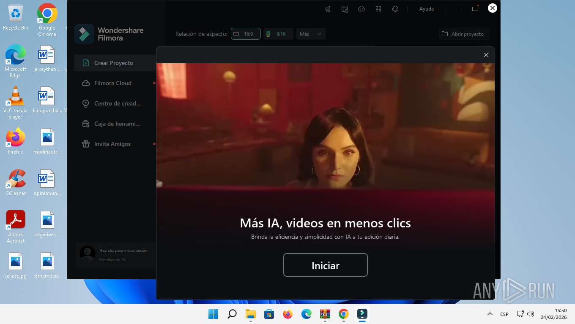
Task: Show hidden tray icons chevron
Action: [x=490, y=314]
